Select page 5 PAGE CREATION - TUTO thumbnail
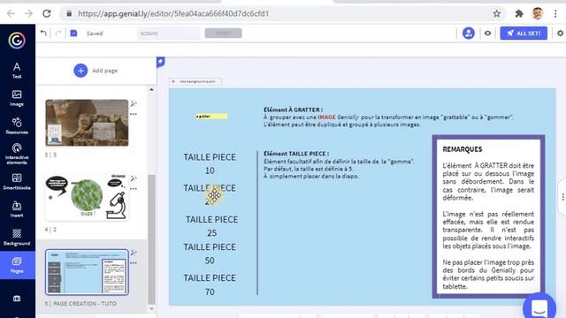The height and width of the screenshot is (318, 566). coord(87,272)
